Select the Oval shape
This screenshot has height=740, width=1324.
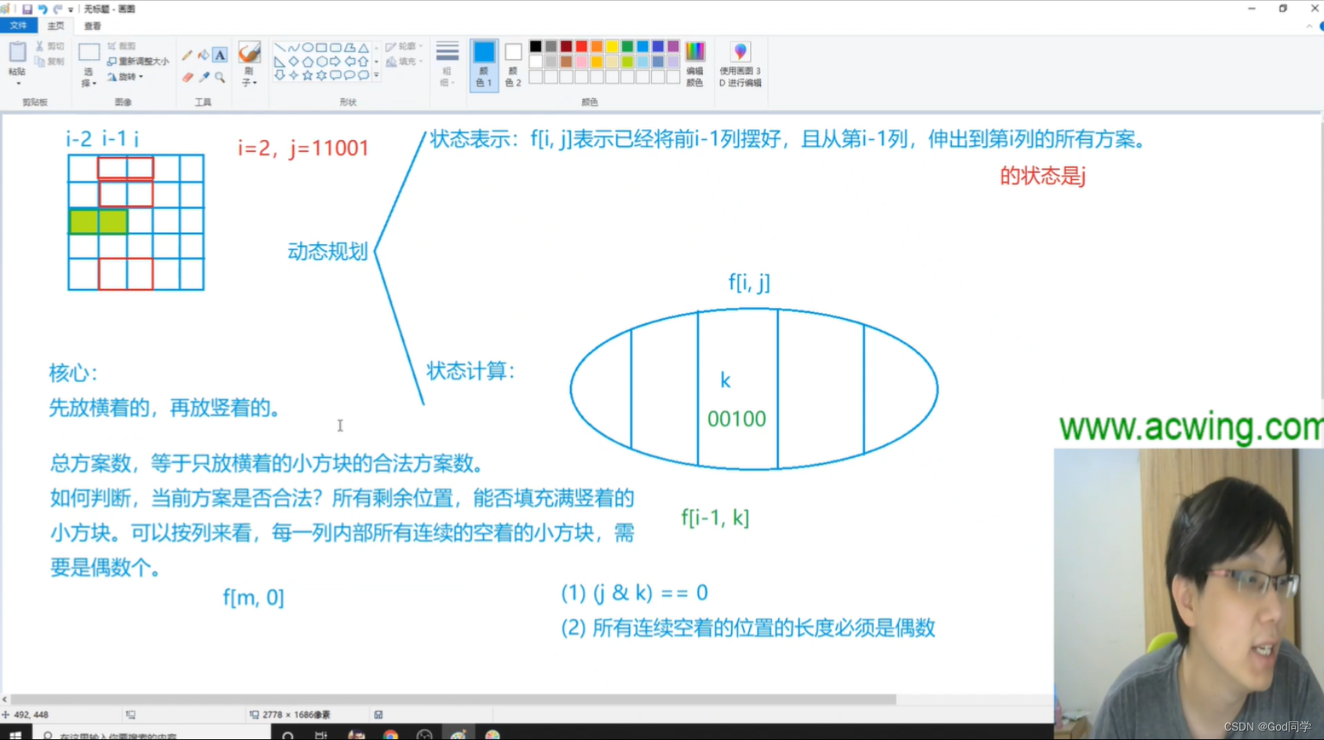(x=308, y=47)
